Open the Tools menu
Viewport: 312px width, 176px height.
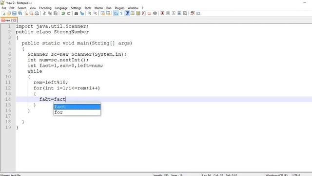coord(88,8)
